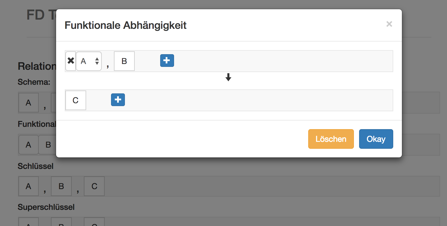
Task: Click attribute B under Superschlüssel
Action: click(x=61, y=223)
